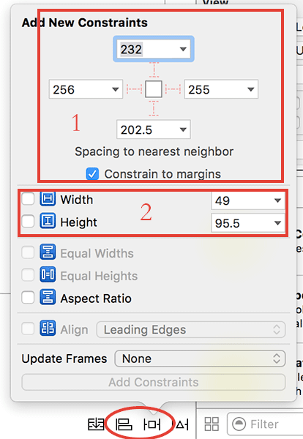Open the Add New Constraints pin icon
Image resolution: width=303 pixels, height=439 pixels.
(x=151, y=424)
